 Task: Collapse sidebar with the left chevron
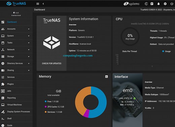[43, 4]
